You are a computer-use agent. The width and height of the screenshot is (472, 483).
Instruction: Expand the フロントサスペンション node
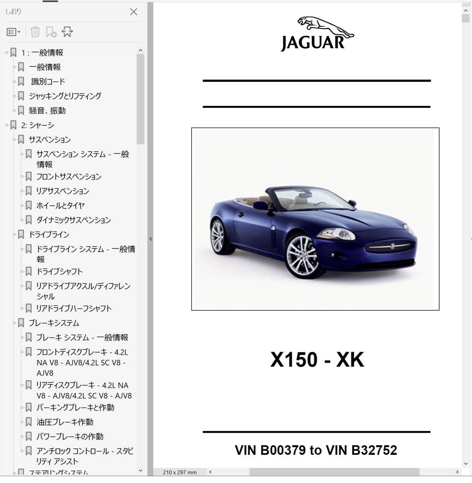(22, 177)
